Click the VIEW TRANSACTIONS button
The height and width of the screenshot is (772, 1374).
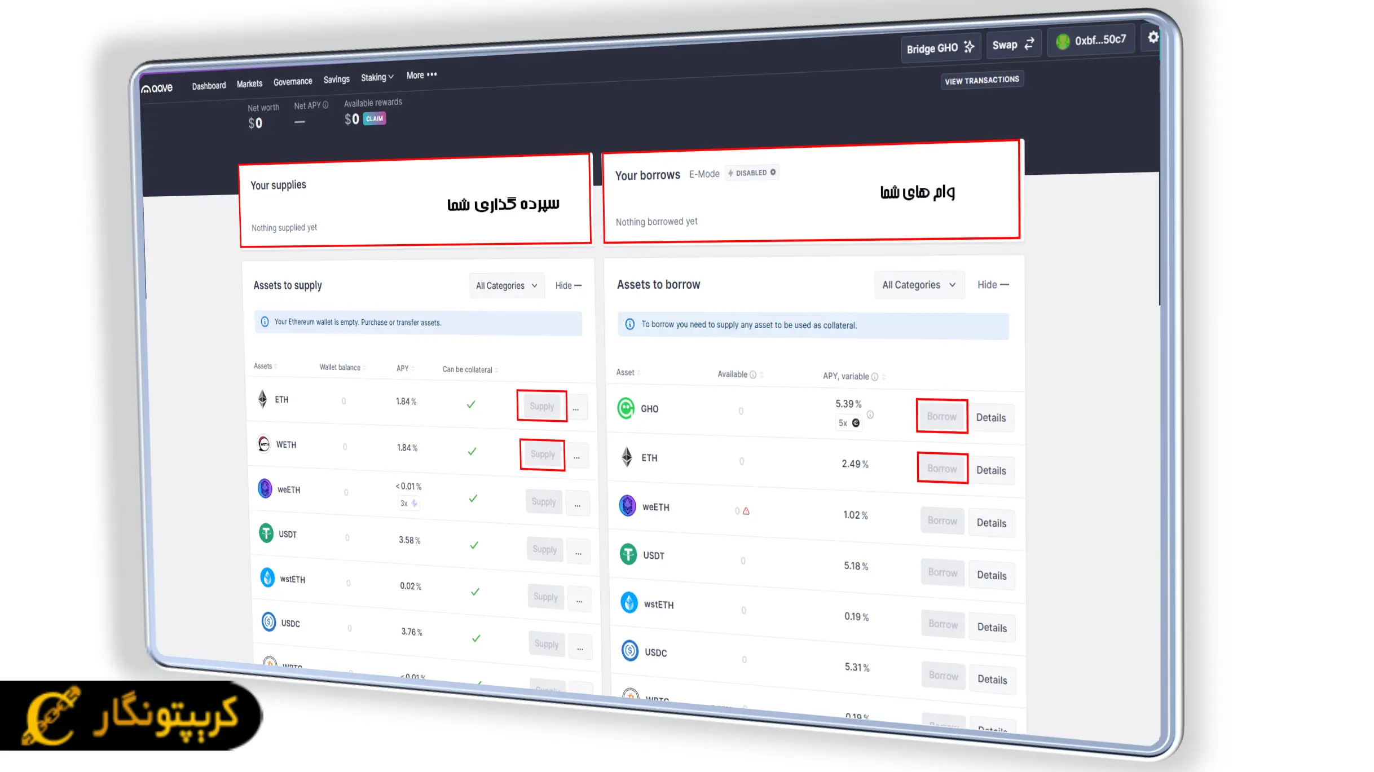981,80
